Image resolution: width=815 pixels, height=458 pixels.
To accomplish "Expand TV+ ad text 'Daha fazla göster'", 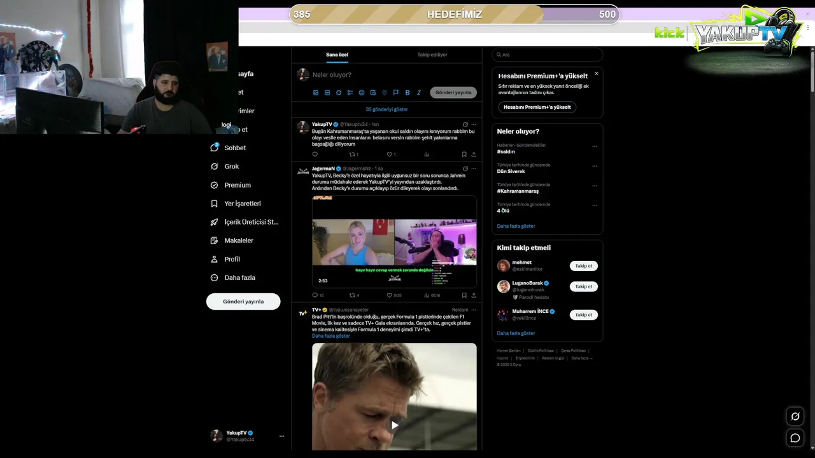I will tap(331, 336).
